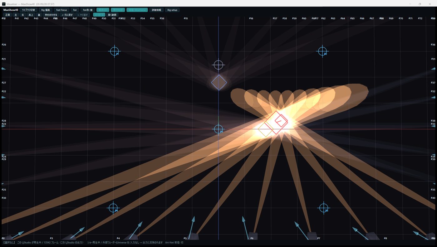
Task: Click the Fan button
Action: pos(75,10)
